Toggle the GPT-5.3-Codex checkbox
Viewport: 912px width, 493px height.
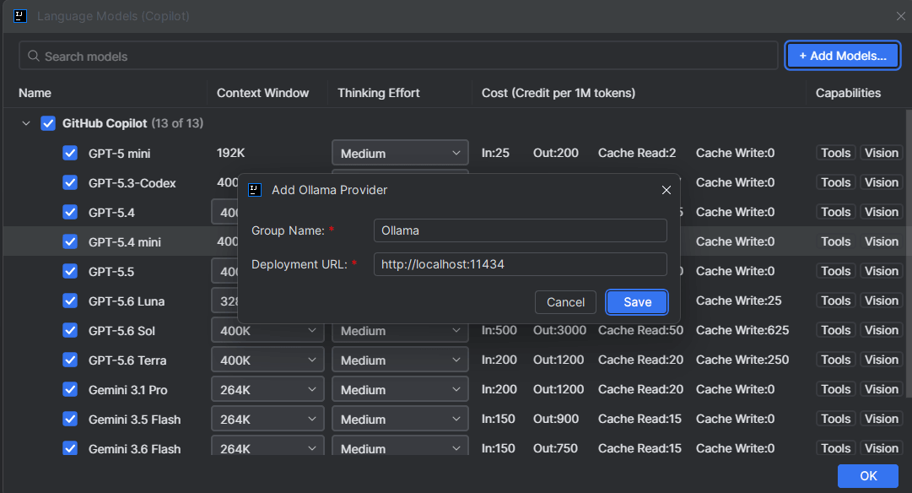70,183
